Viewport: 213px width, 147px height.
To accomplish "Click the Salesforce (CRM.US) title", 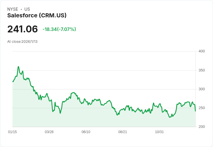I will tap(37, 15).
